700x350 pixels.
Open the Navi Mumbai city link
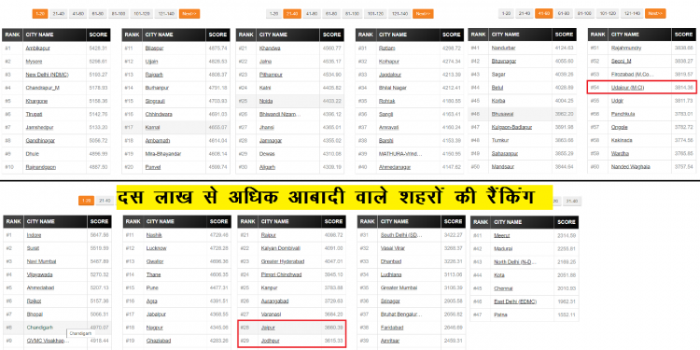point(41,261)
